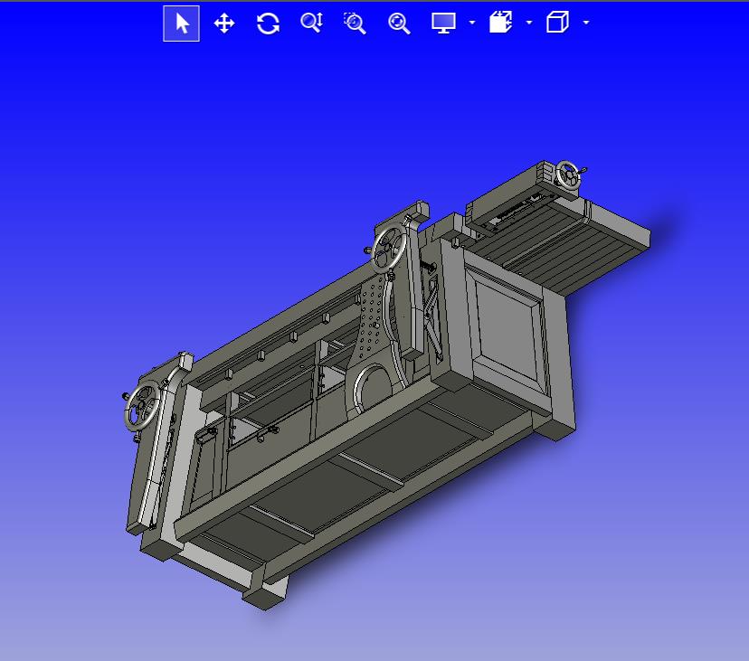Open the display mode dropdown arrow
This screenshot has height=661, width=749.
472,23
